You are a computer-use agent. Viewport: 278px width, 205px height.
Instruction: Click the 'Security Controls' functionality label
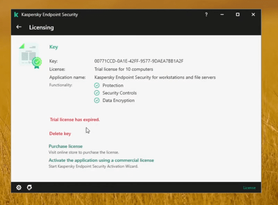point(119,93)
